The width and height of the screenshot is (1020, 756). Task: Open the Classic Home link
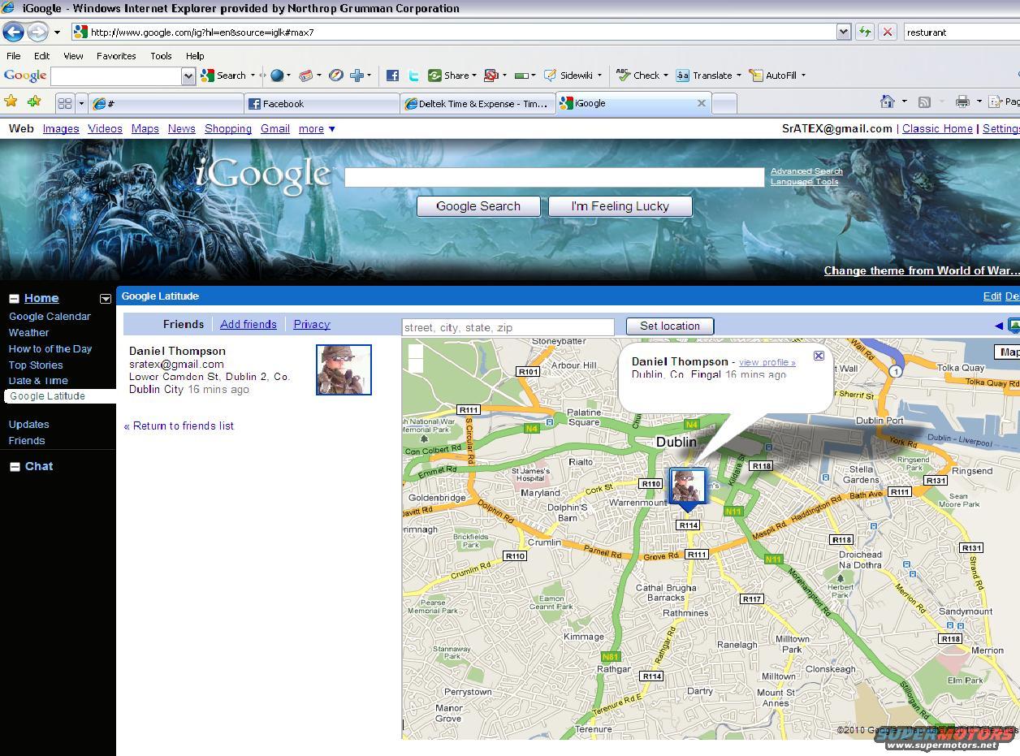tap(937, 128)
